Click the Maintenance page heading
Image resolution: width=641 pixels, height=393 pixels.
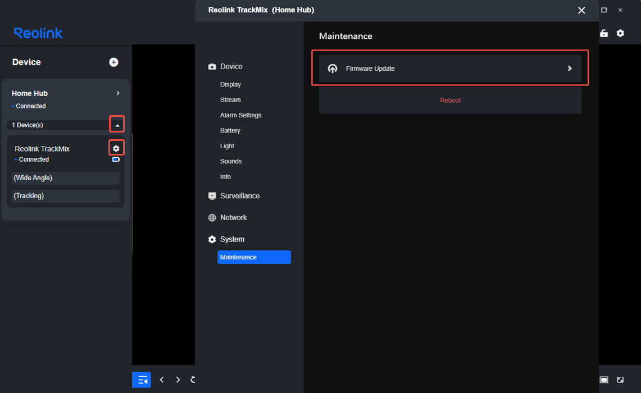[345, 36]
